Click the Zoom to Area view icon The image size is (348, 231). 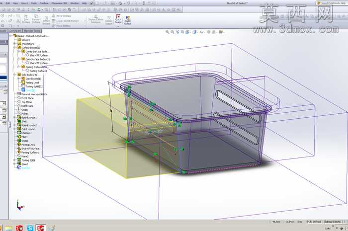point(173,32)
